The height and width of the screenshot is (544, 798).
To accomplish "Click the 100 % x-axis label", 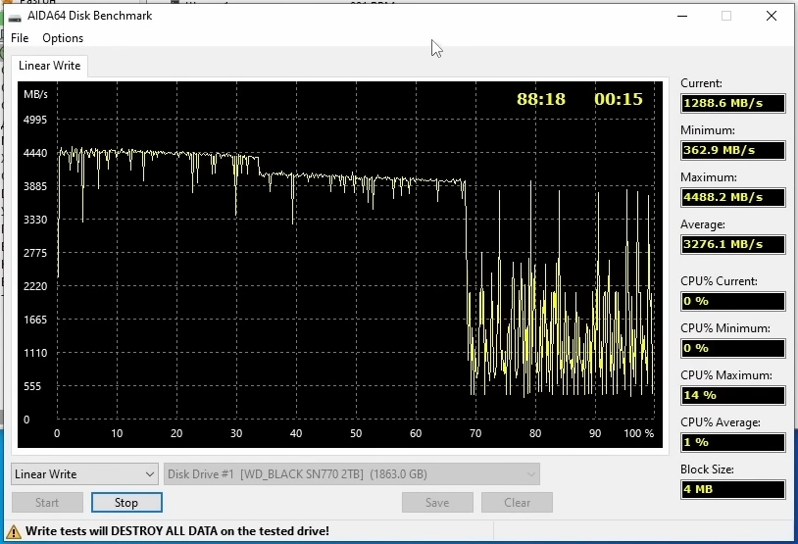I will click(x=639, y=433).
